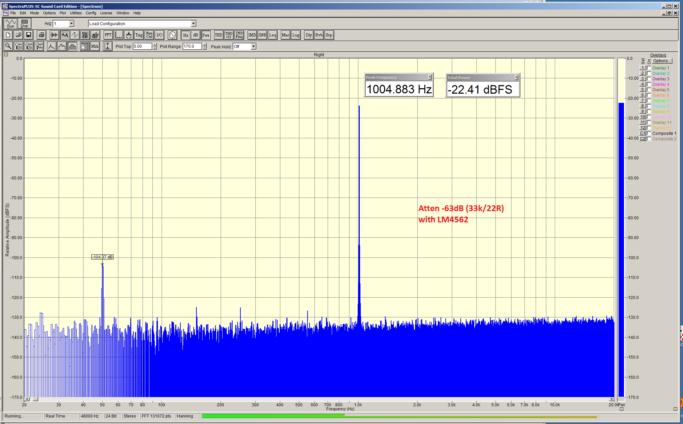Expand the Load Configuration dropdown
This screenshot has width=683, height=424.
point(193,23)
